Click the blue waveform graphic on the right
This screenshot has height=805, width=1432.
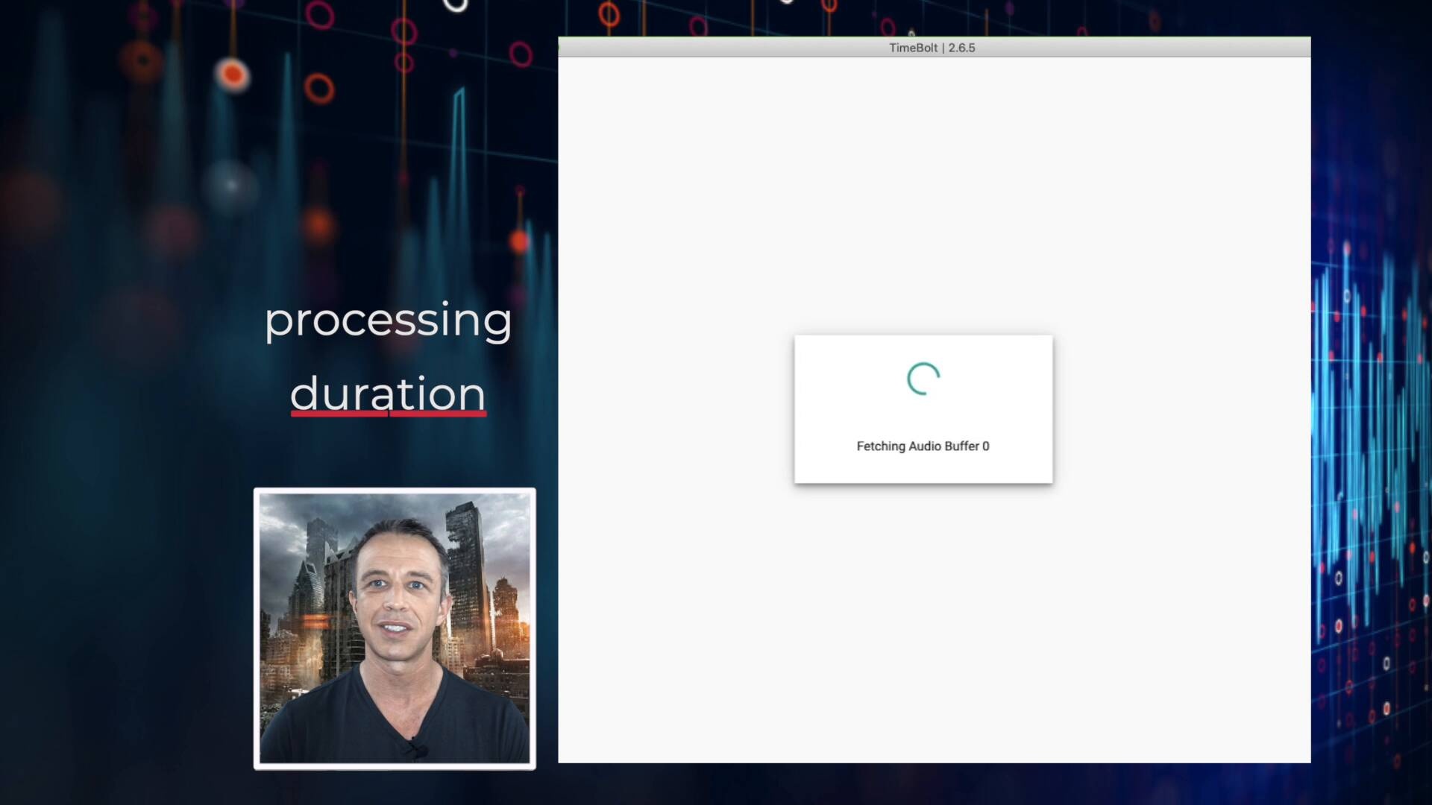click(1380, 410)
